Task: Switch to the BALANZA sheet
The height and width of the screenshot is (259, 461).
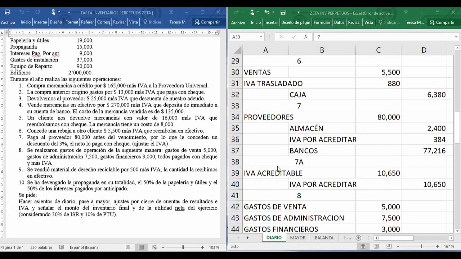Action: pos(324,238)
